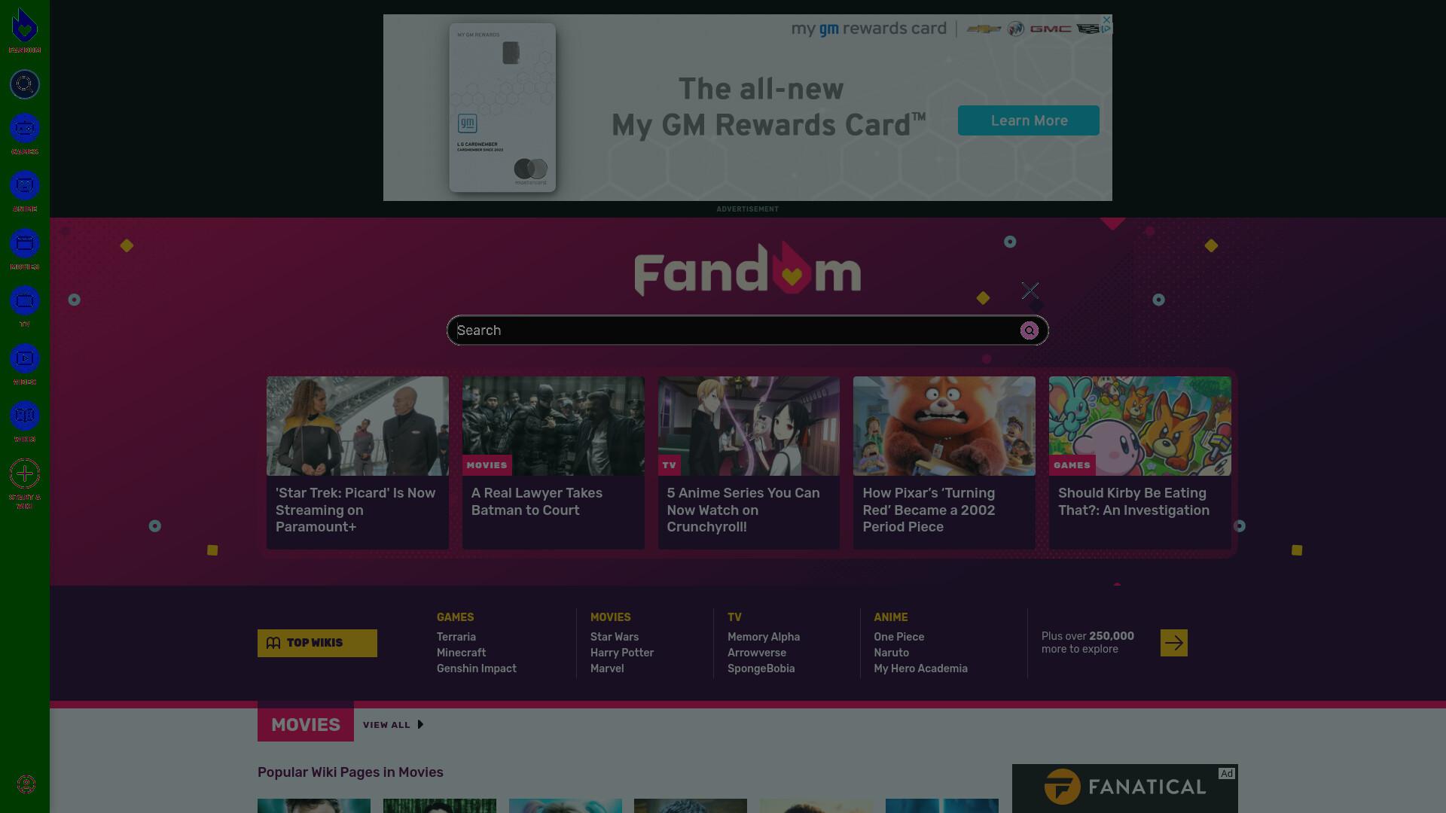The width and height of the screenshot is (1446, 813).
Task: Click the MOVIES section header tab
Action: 306,724
